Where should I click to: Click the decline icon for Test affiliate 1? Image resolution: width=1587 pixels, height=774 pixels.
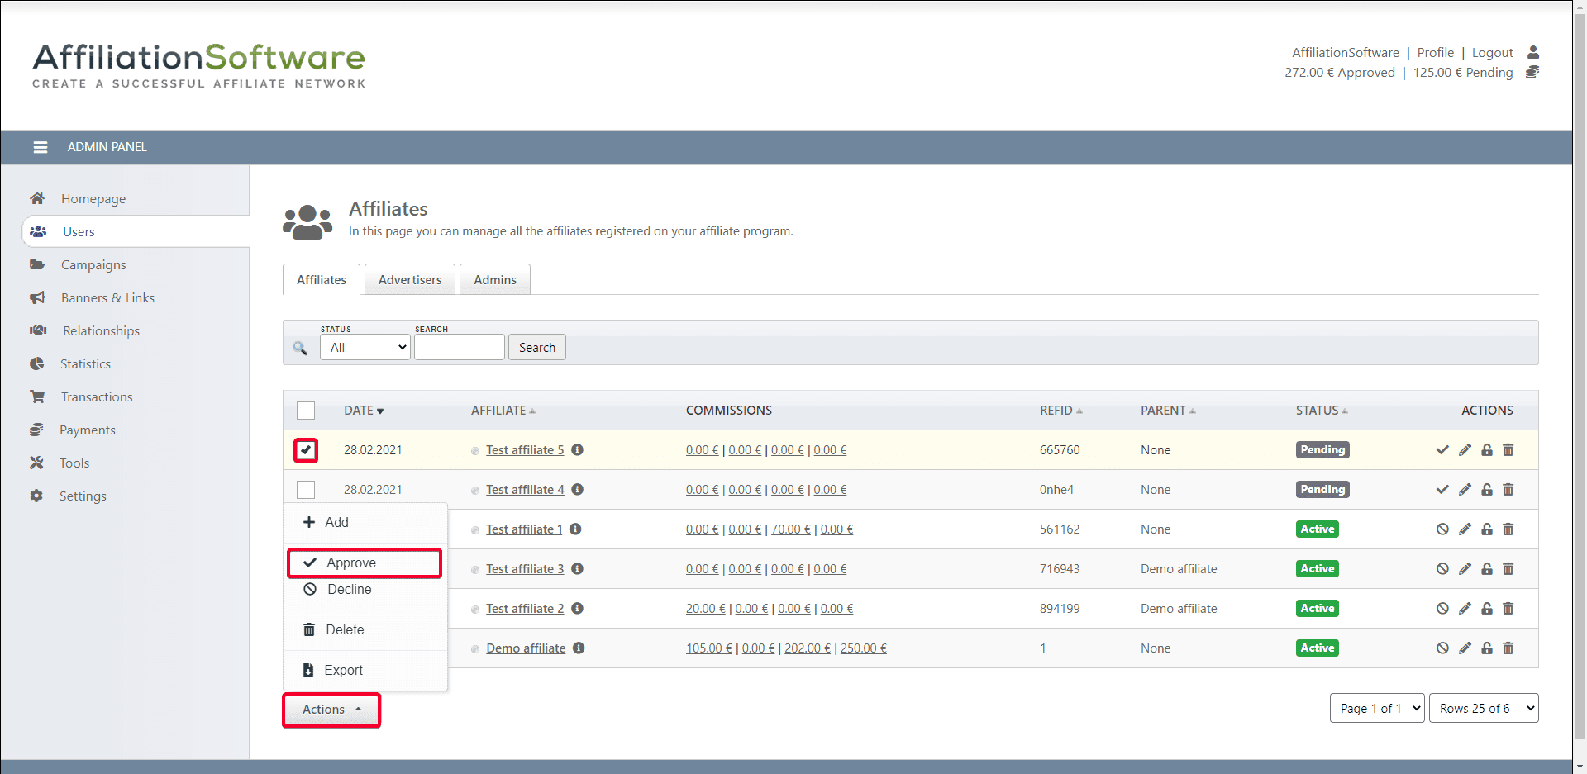pyautogui.click(x=1442, y=529)
